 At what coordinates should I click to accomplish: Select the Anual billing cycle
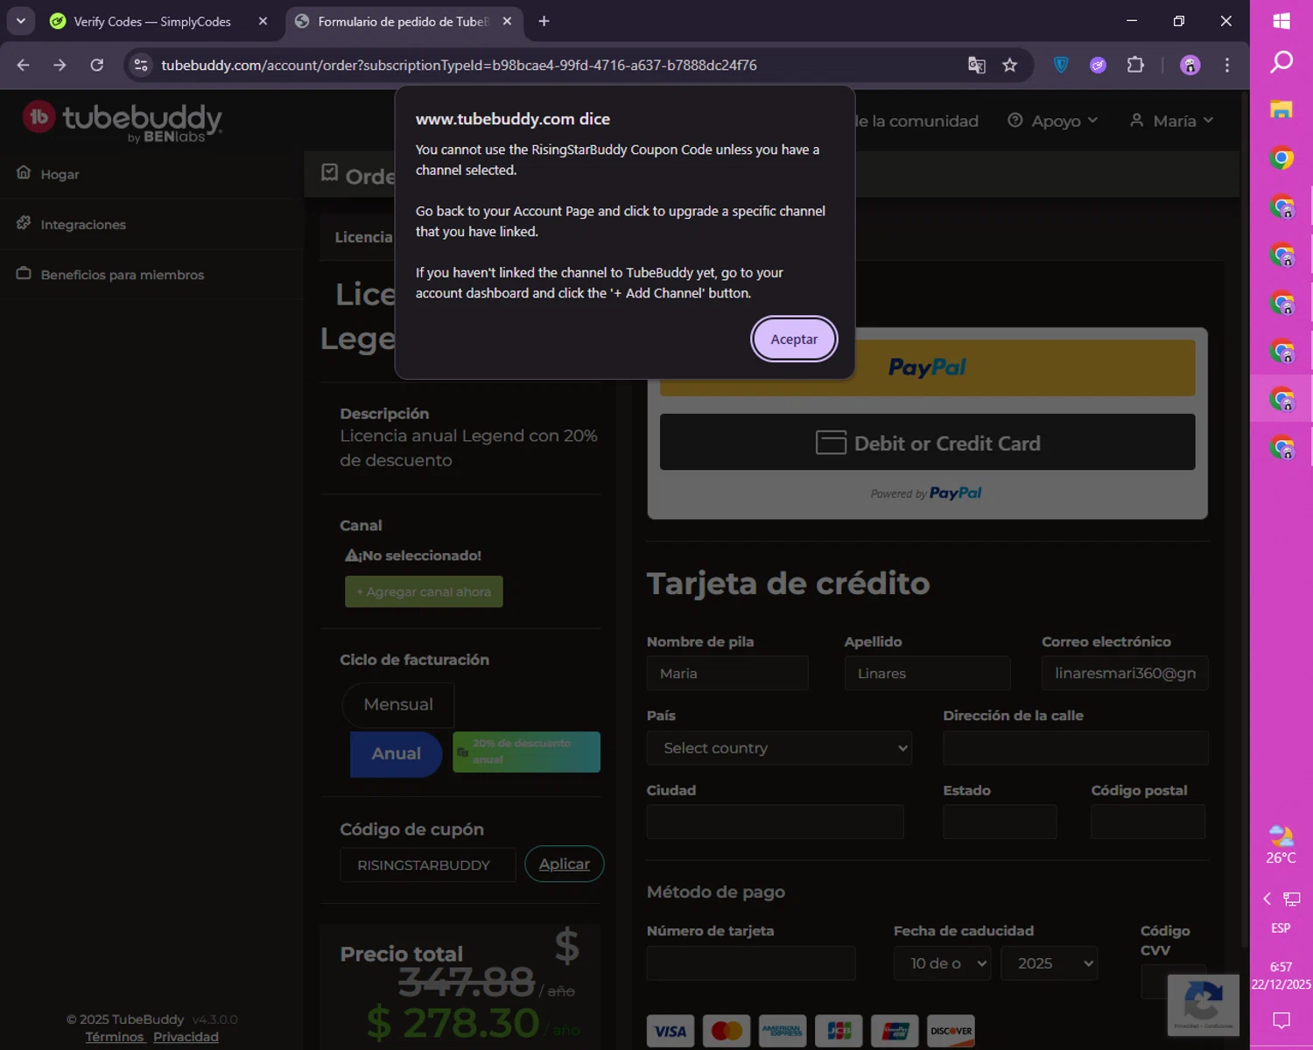click(396, 753)
